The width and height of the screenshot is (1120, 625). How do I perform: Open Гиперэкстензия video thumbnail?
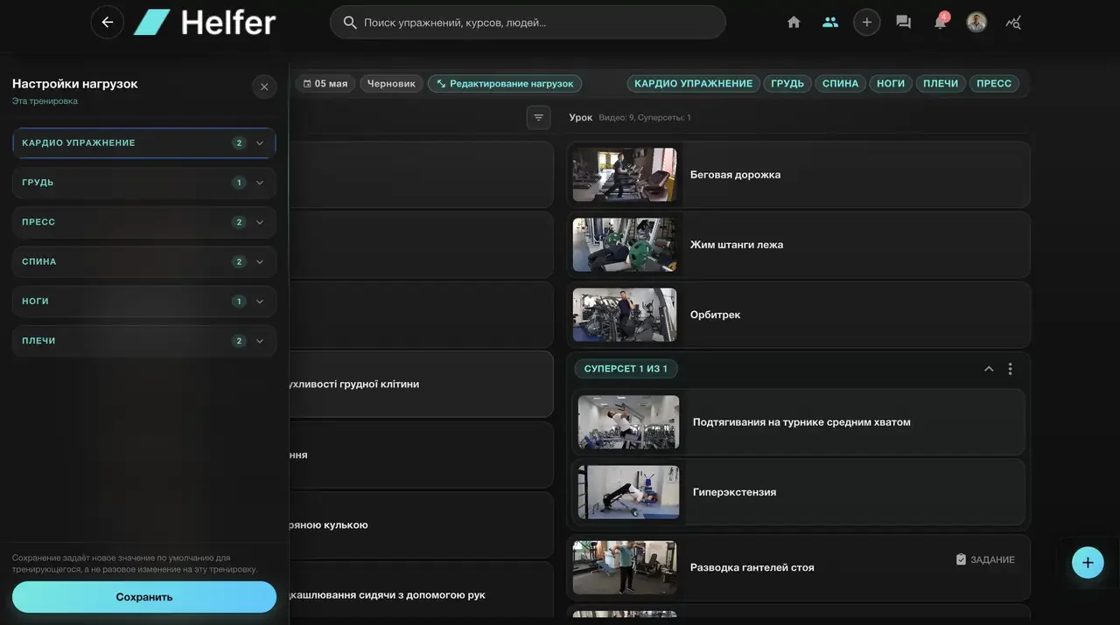tap(628, 492)
